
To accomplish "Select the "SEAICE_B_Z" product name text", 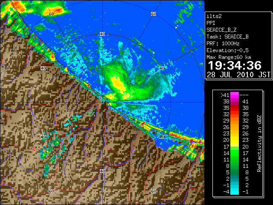I will coord(221,30).
